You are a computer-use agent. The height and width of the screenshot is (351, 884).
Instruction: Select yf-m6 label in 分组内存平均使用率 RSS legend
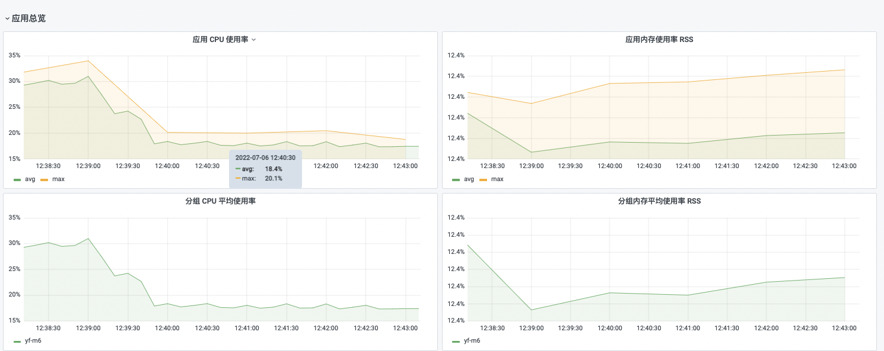(x=472, y=341)
